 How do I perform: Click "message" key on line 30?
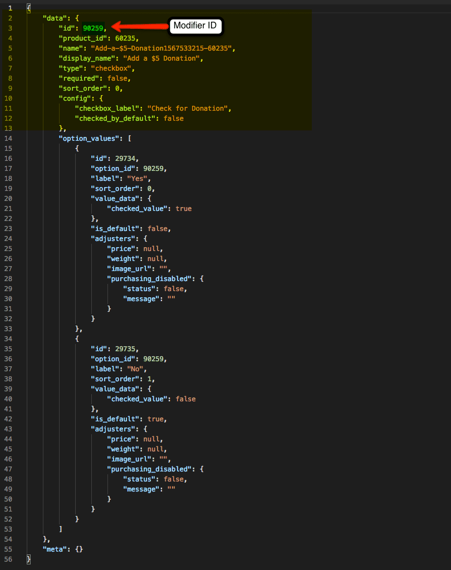141,299
